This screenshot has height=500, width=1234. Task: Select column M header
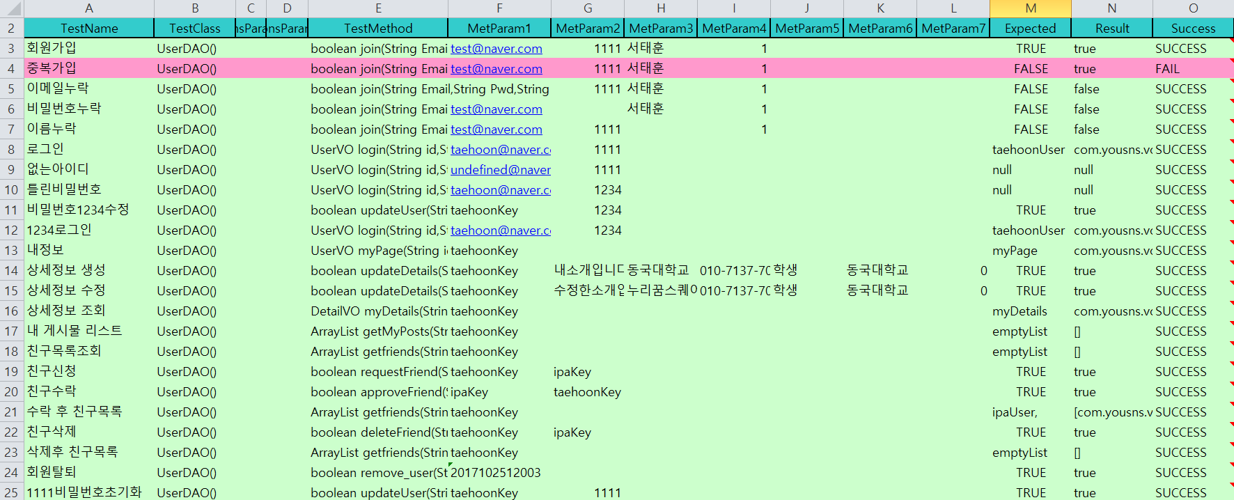coord(1031,8)
